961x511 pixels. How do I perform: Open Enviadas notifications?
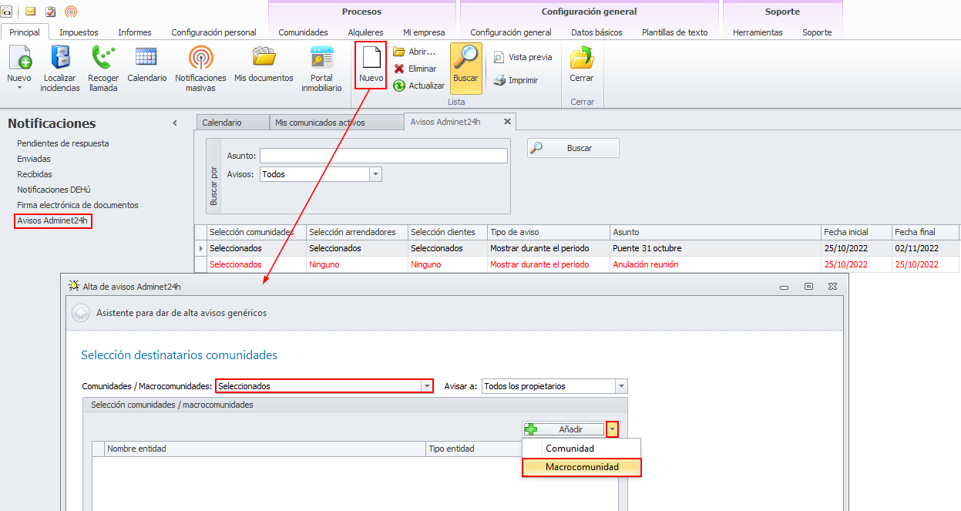click(34, 159)
